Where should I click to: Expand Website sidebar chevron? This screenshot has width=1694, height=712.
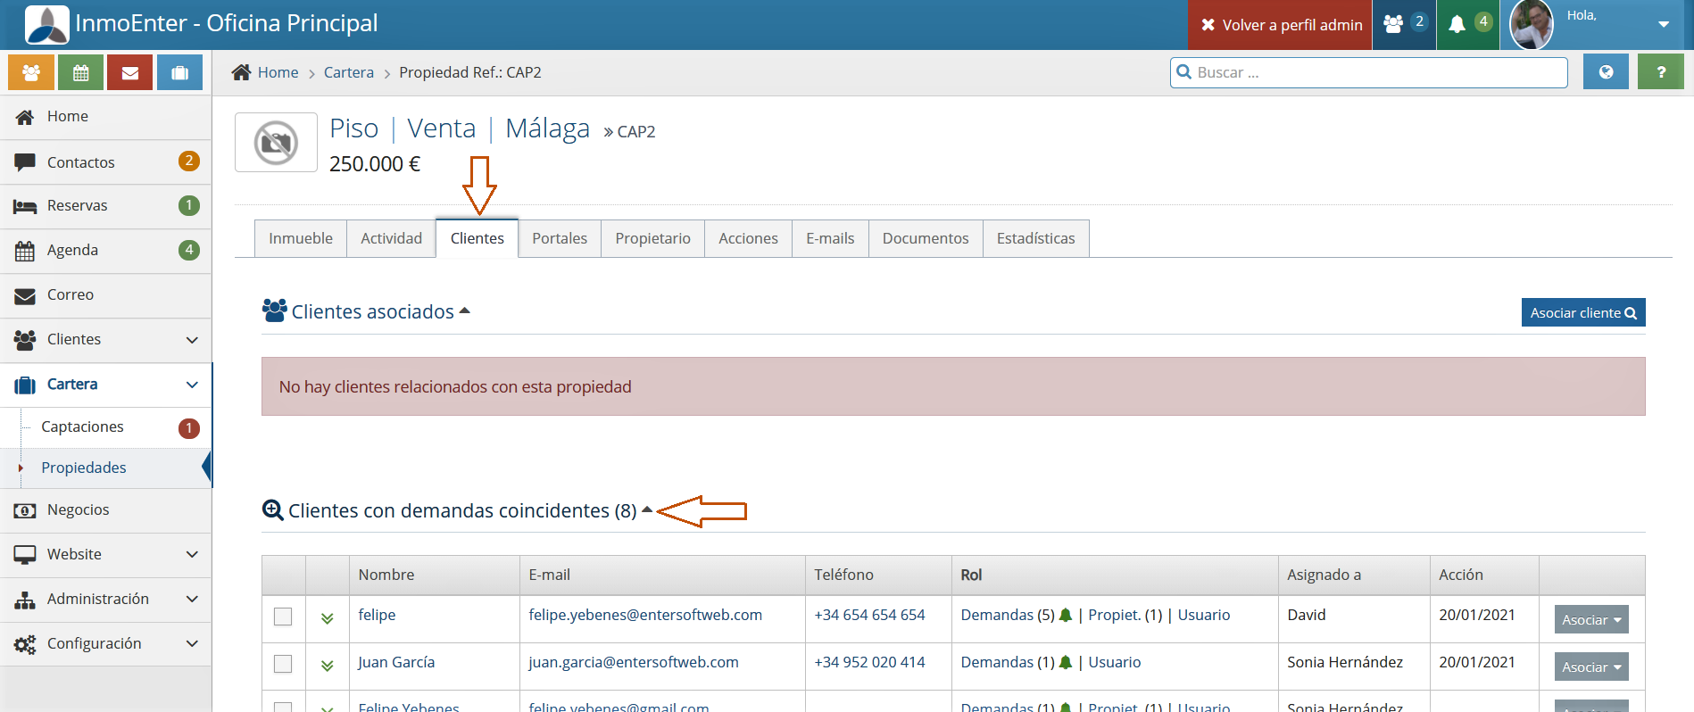(x=192, y=554)
